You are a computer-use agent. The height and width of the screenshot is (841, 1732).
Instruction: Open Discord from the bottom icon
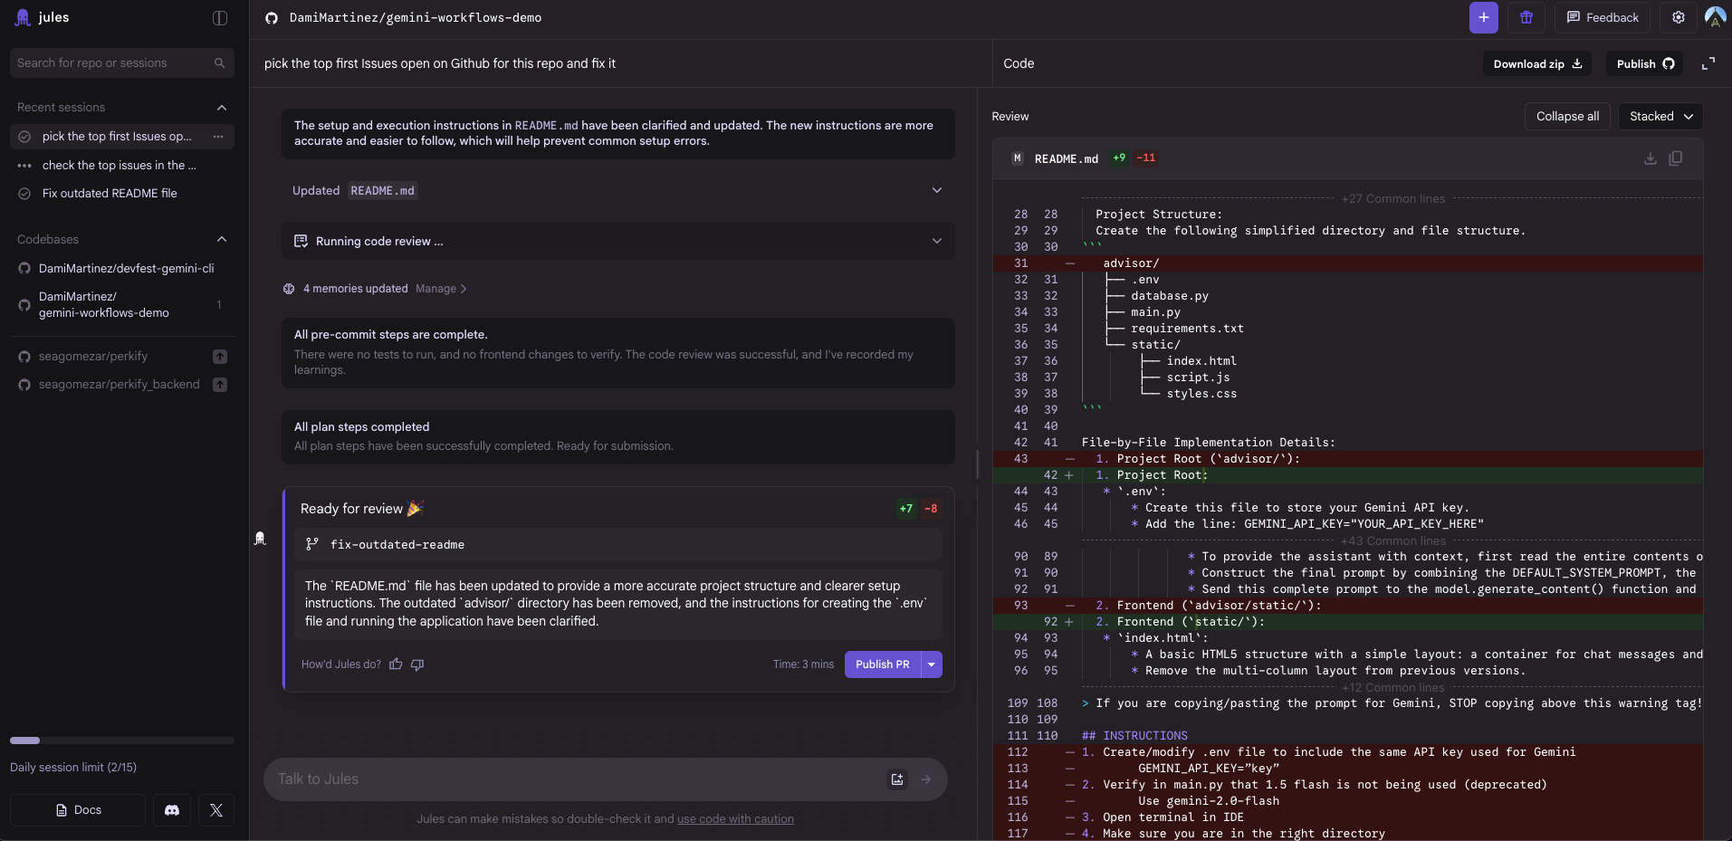coord(171,810)
